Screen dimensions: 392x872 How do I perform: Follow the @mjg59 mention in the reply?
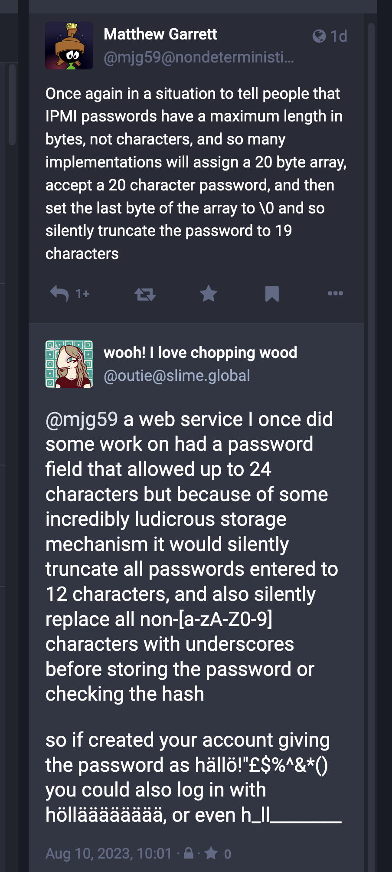(82, 420)
